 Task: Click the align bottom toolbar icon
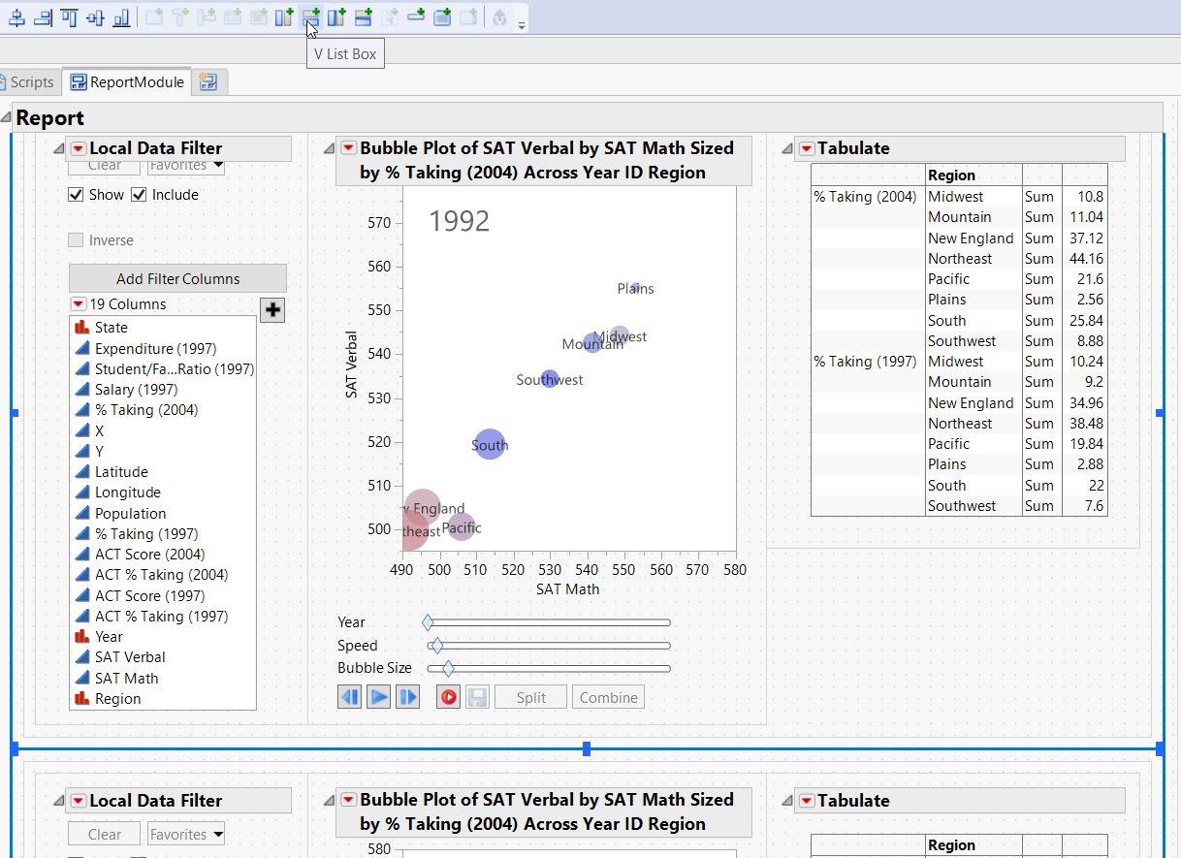pyautogui.click(x=121, y=19)
